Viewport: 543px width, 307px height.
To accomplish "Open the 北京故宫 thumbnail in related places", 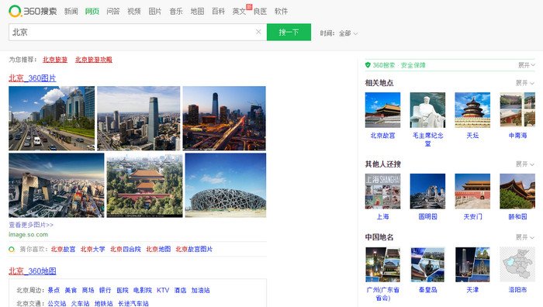I will click(382, 110).
